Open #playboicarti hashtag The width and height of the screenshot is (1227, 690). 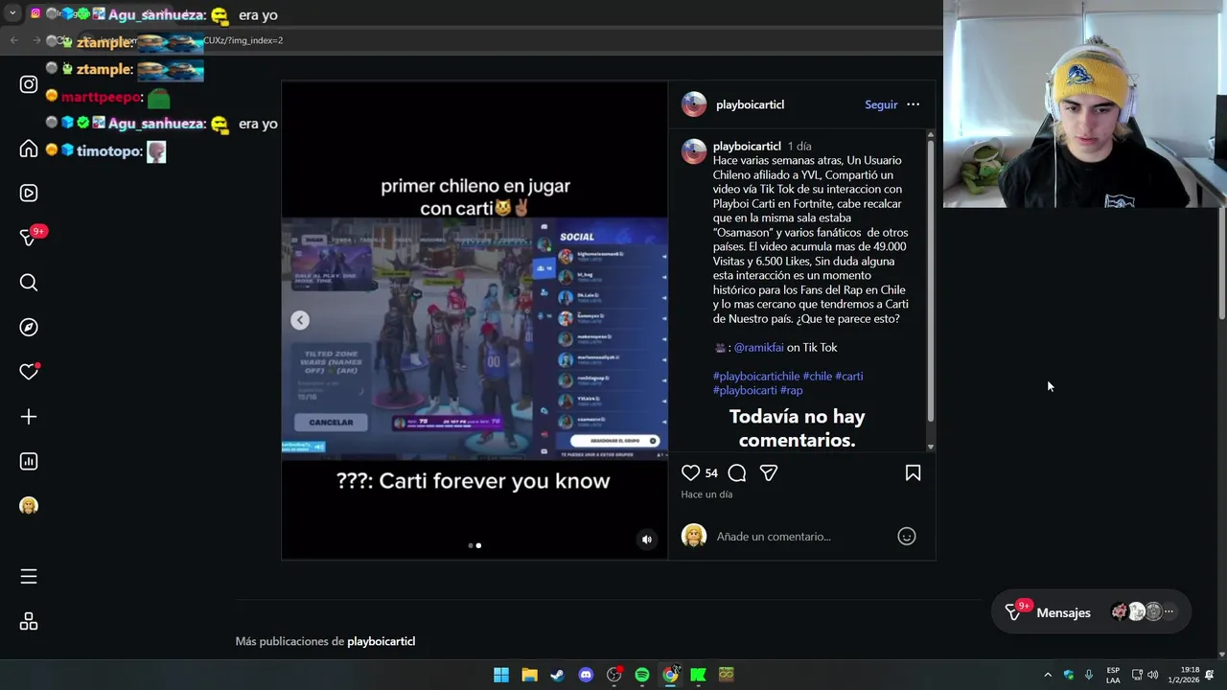tap(744, 390)
